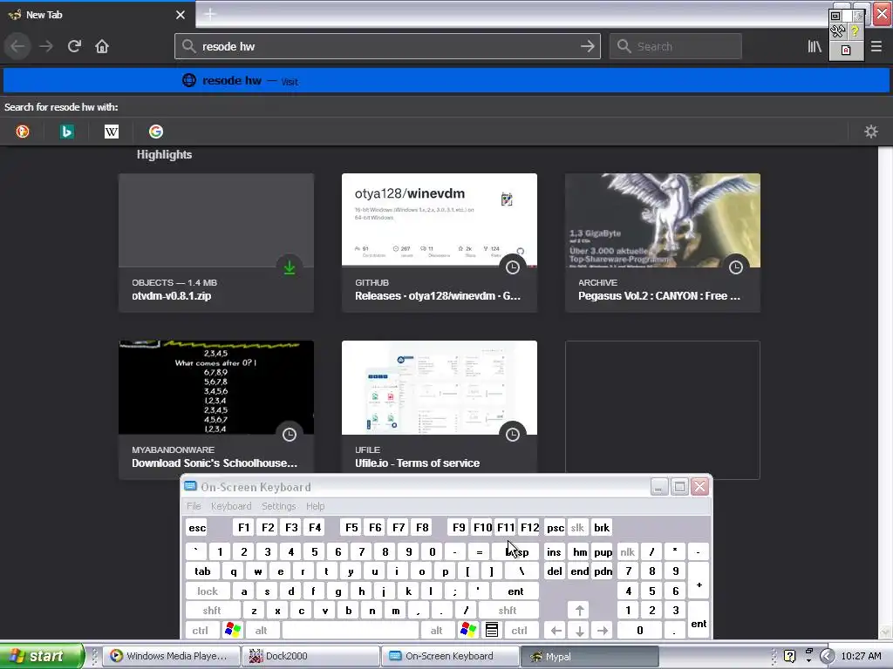Viewport: 893px width, 669px height.
Task: Click the taskbar clock showing 10:27 AM
Action: click(x=861, y=656)
